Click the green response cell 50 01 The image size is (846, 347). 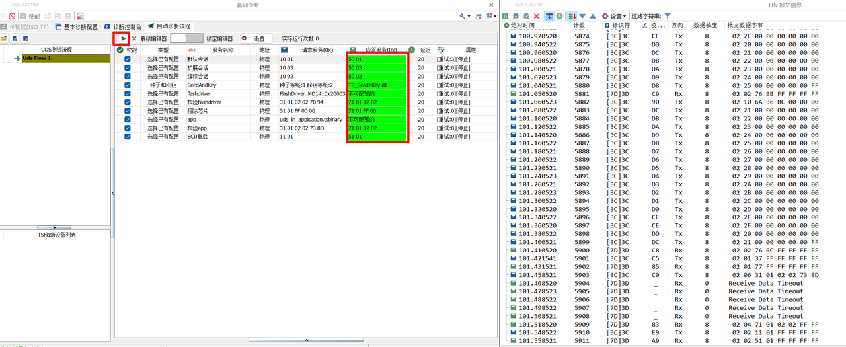[x=376, y=59]
